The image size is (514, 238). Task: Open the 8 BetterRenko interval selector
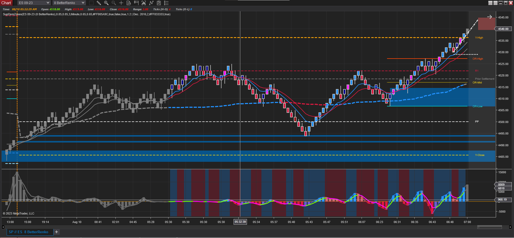click(69, 3)
